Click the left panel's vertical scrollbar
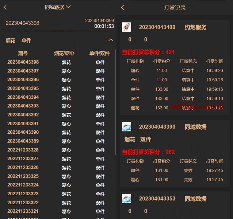Screen dimensions: 233x219 [x=116, y=101]
